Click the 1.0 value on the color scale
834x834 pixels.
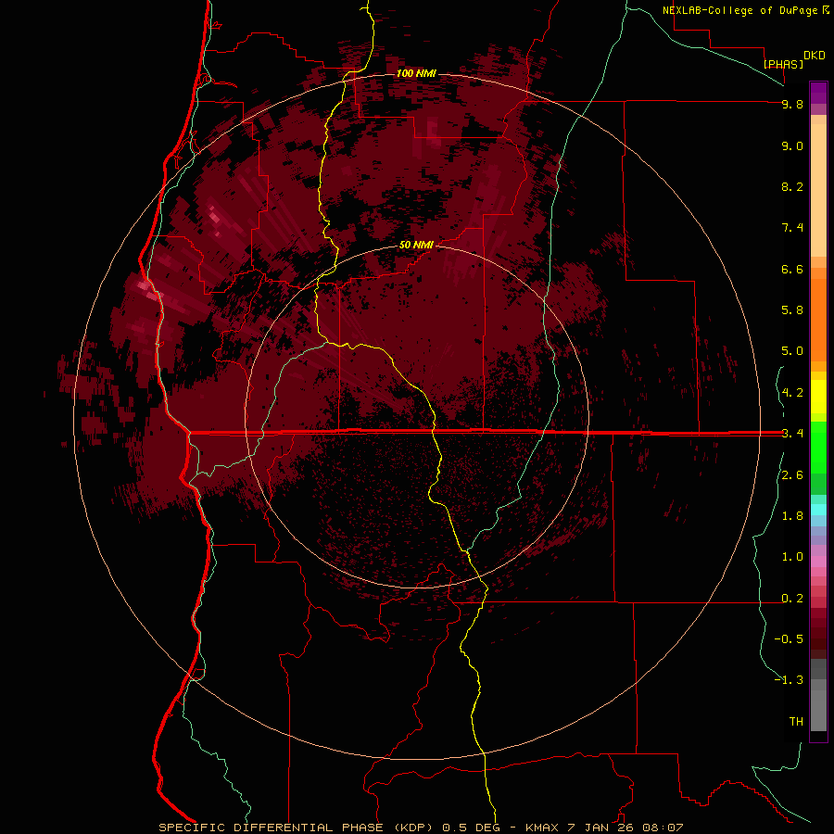792,557
